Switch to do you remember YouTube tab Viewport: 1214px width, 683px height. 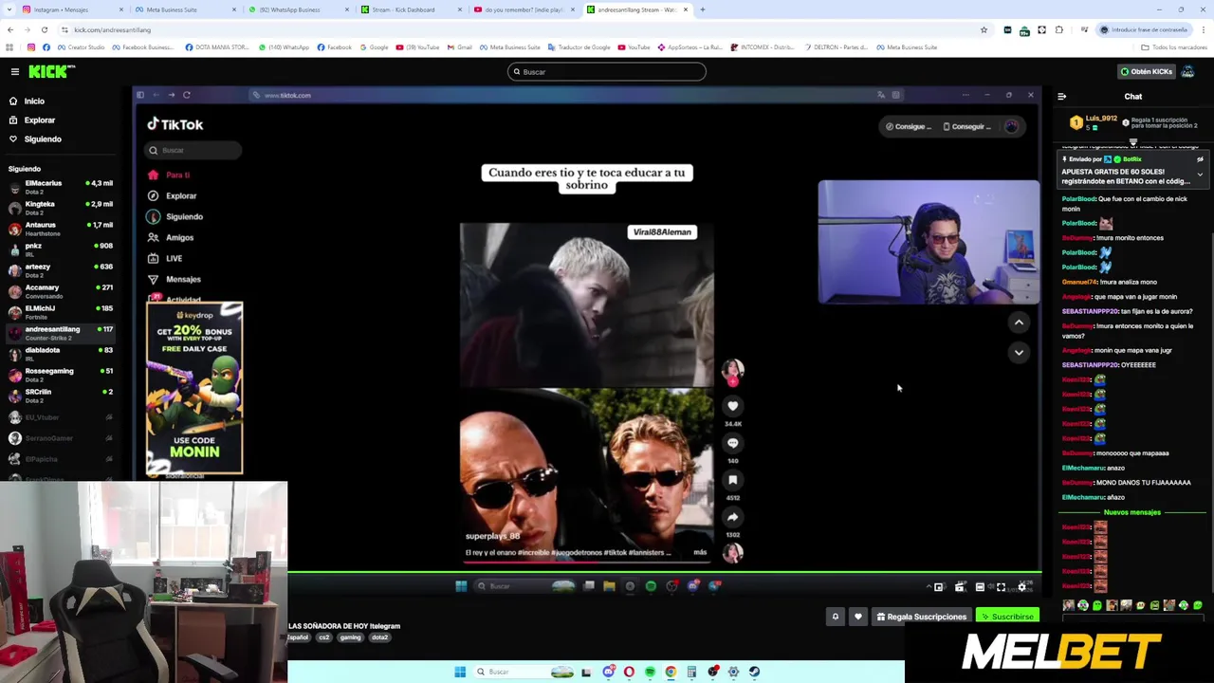point(524,9)
